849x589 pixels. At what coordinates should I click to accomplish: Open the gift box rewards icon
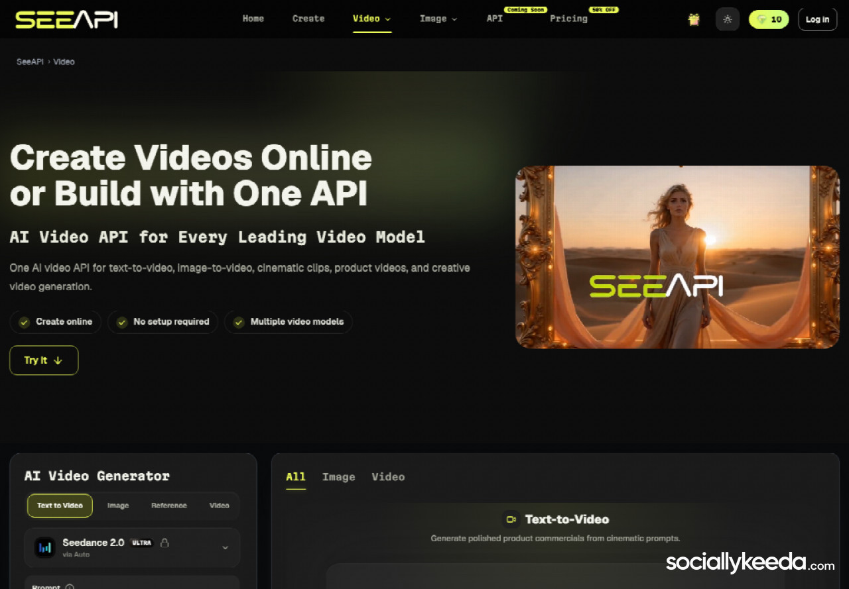694,19
